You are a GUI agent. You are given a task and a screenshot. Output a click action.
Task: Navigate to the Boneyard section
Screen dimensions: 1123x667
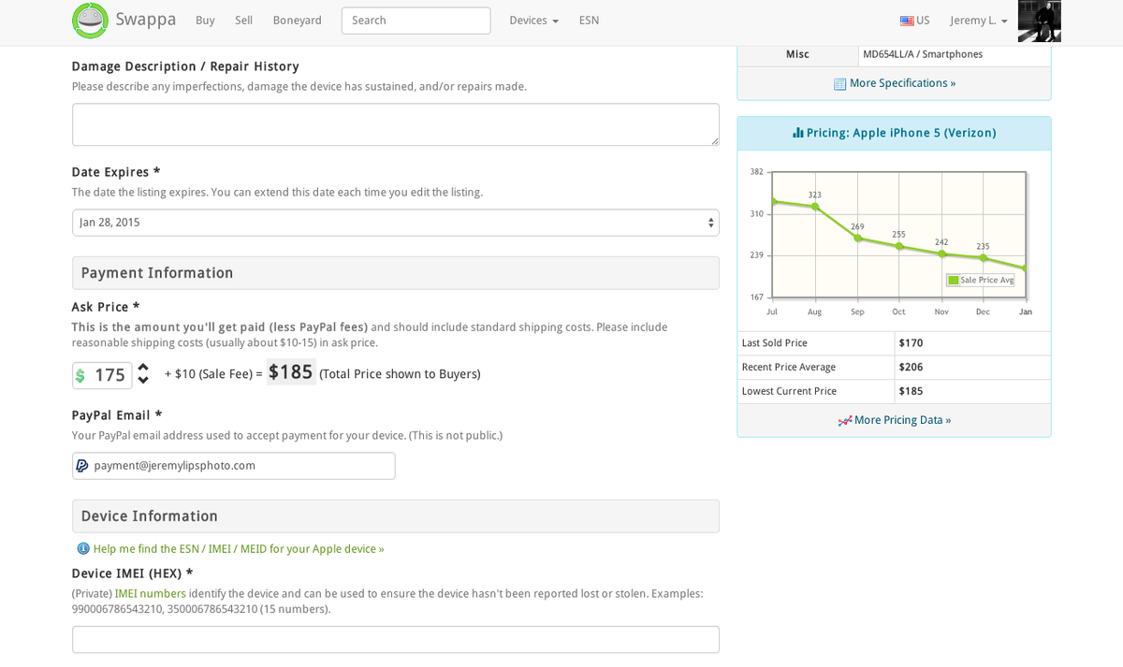tap(297, 21)
